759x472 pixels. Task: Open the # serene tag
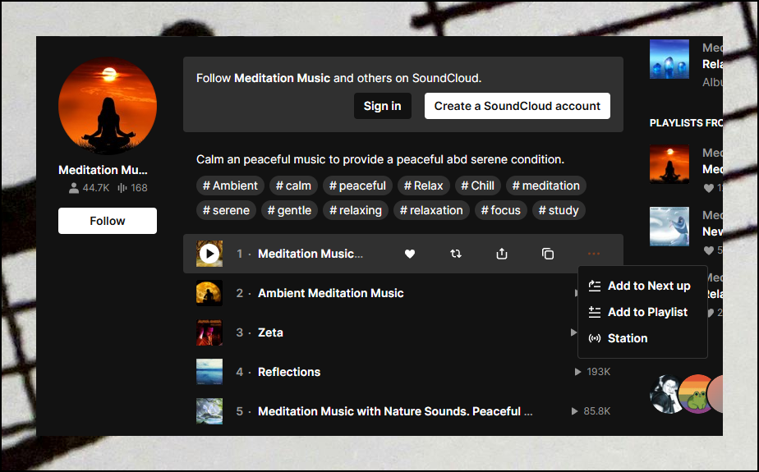[x=226, y=210]
